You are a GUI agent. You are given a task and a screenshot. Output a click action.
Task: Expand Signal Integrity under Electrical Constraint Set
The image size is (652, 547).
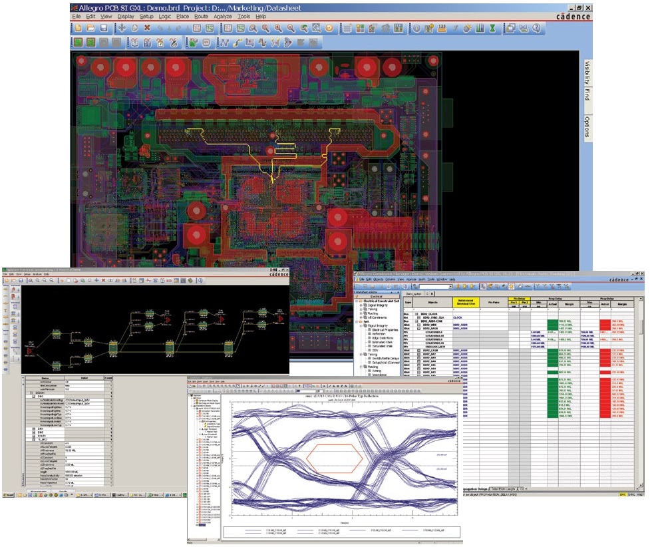click(x=361, y=305)
